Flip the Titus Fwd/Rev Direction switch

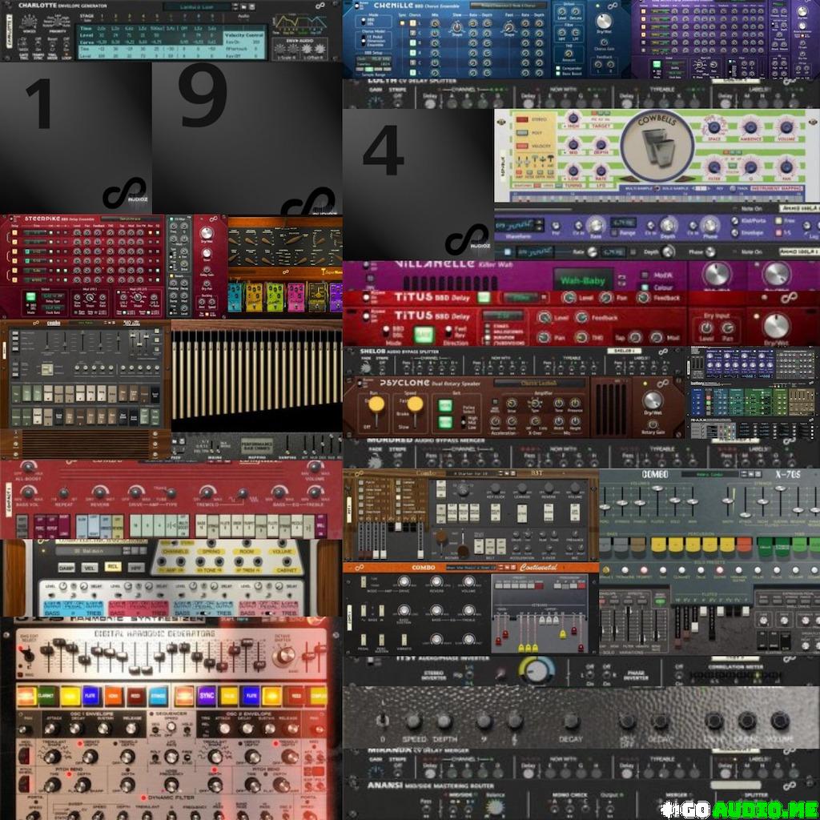click(x=448, y=332)
